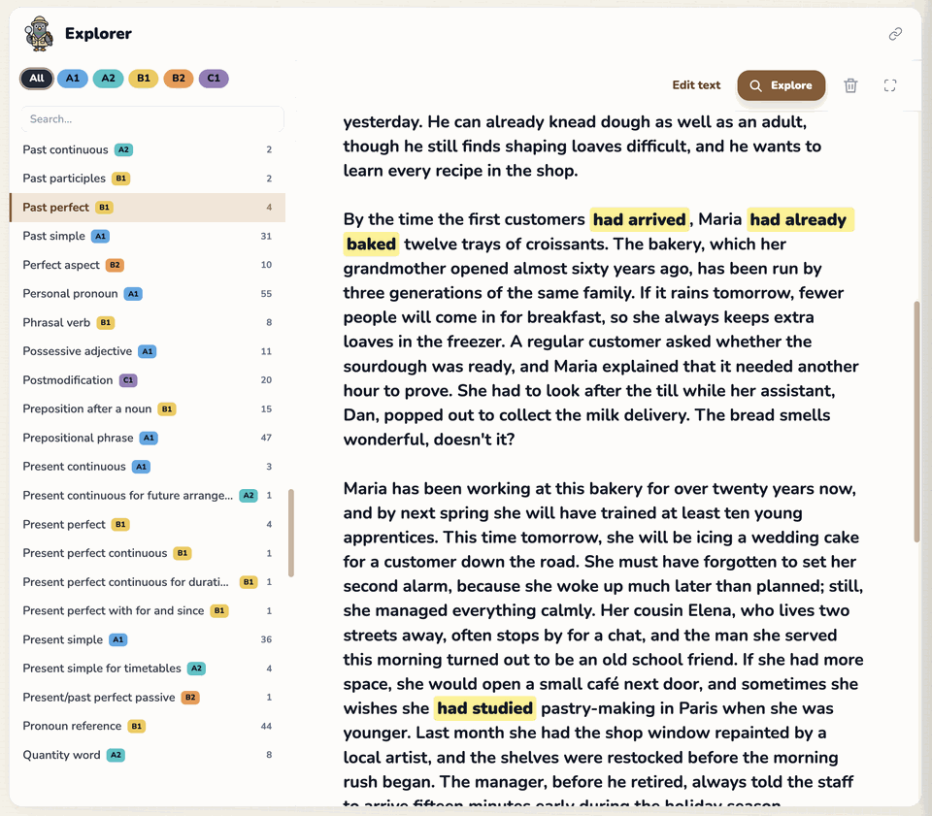Select the highlighted Past perfect row
This screenshot has height=816, width=932.
click(148, 208)
